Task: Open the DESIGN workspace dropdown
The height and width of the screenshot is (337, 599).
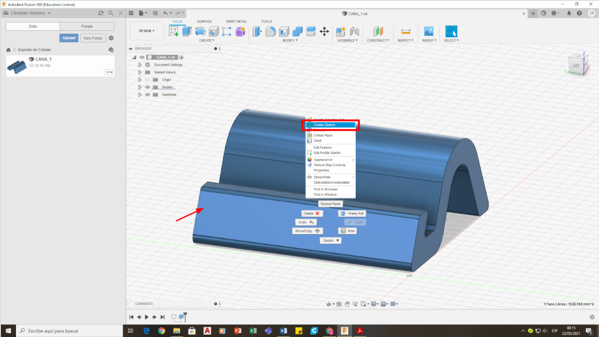Action: pyautogui.click(x=146, y=31)
